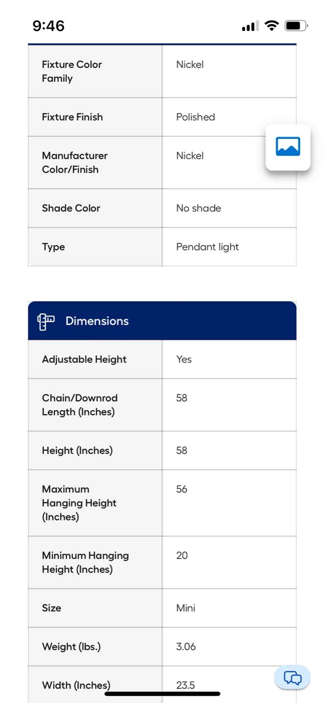Image resolution: width=325 pixels, height=703 pixels.
Task: Tap the battery indicator icon
Action: (296, 26)
